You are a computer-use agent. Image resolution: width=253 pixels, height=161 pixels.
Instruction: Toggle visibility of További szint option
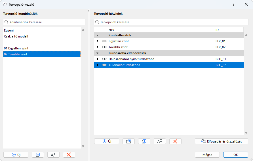tap(104, 47)
